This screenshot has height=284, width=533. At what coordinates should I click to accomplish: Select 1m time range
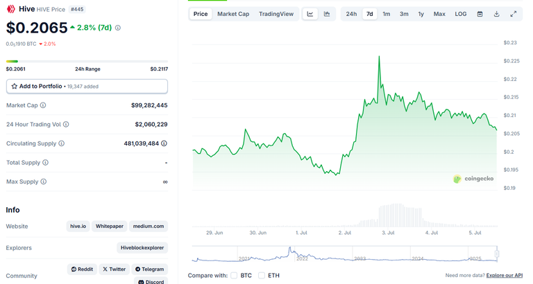(x=387, y=14)
